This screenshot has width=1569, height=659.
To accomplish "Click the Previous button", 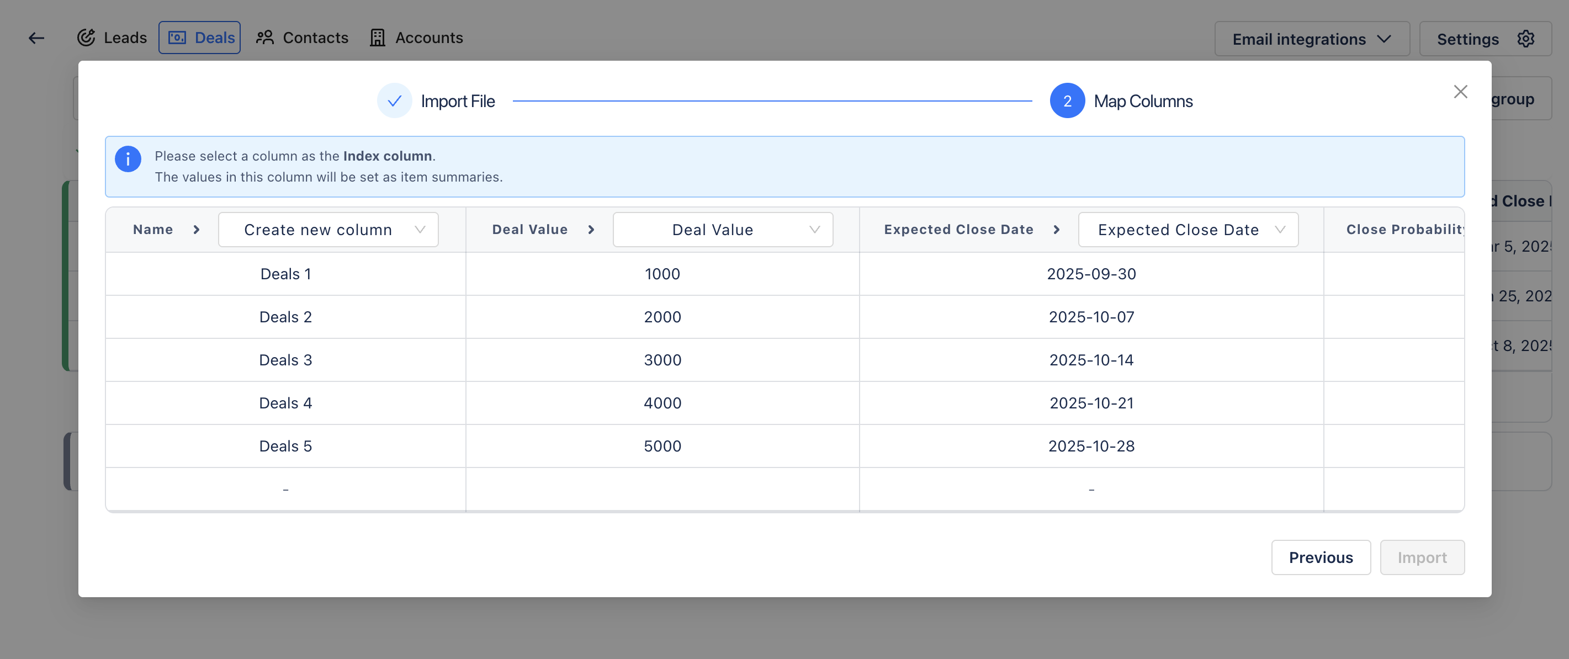I will coord(1321,557).
